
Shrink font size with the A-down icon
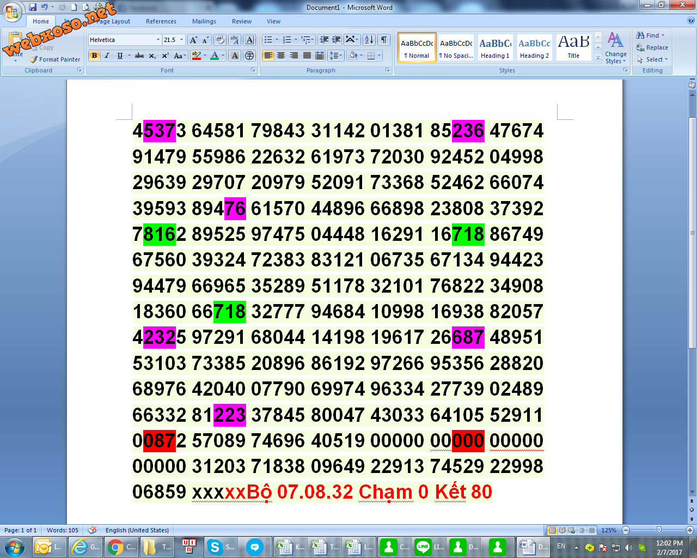pyautogui.click(x=205, y=40)
